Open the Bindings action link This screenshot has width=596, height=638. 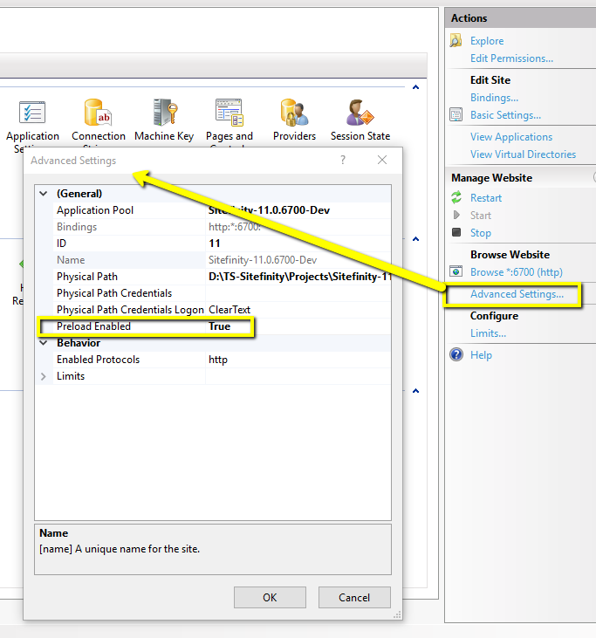tap(494, 98)
